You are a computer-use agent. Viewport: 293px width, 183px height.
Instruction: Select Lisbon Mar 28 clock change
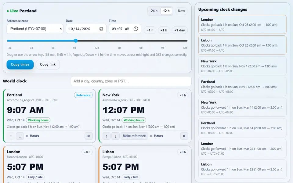[x=242, y=169]
